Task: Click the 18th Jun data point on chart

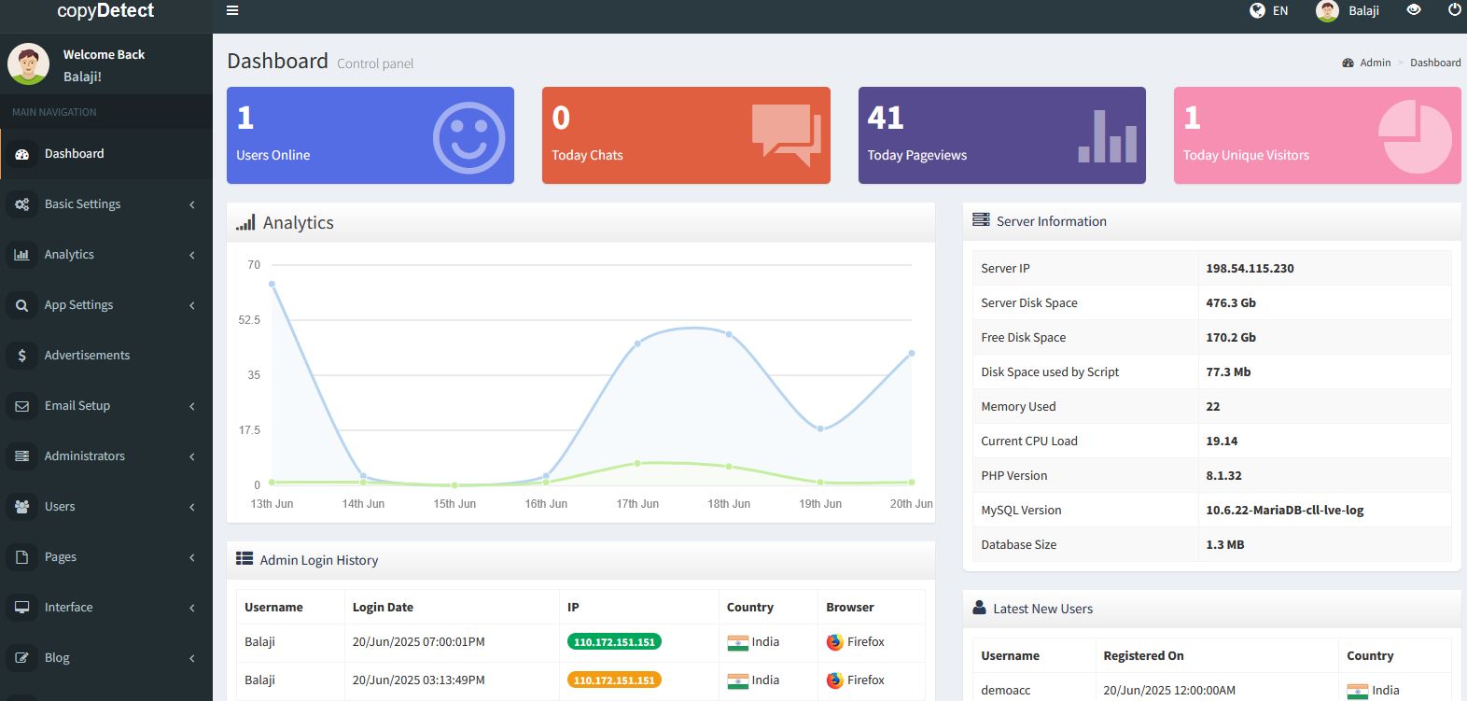Action: click(x=729, y=334)
